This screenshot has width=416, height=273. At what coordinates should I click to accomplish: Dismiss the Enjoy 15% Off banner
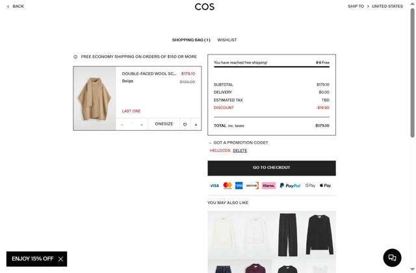click(60, 259)
